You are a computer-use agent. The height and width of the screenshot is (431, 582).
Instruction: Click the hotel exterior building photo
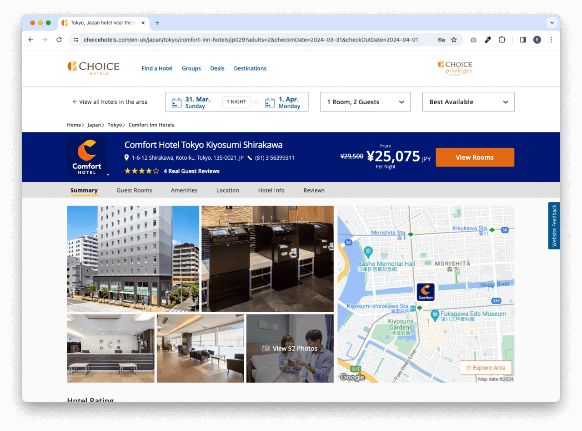133,259
